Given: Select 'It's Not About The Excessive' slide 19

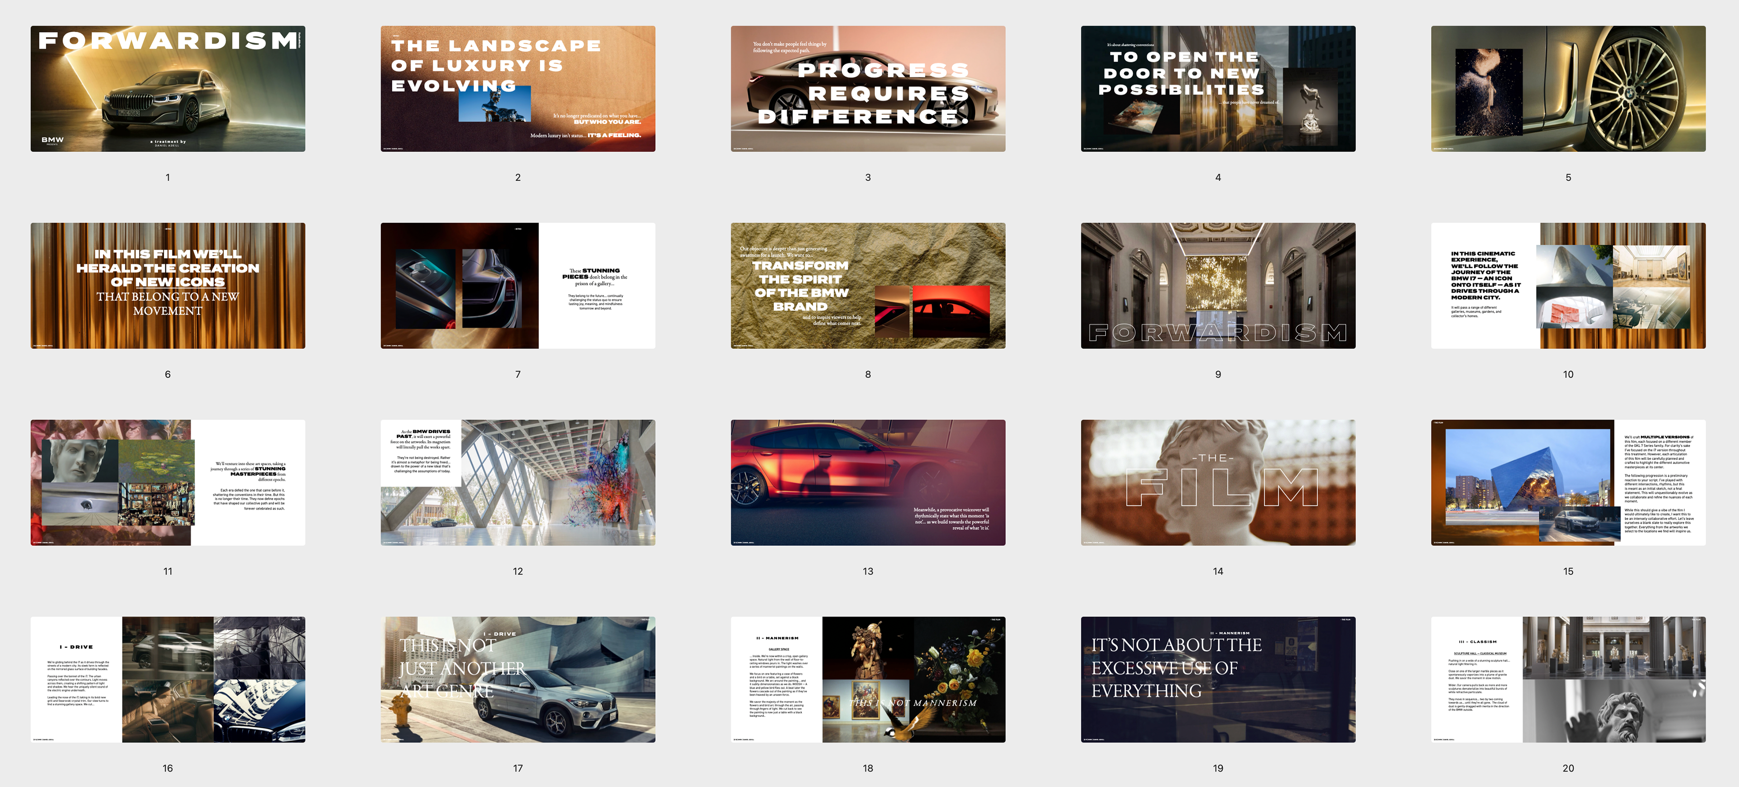Looking at the screenshot, I should point(1218,679).
